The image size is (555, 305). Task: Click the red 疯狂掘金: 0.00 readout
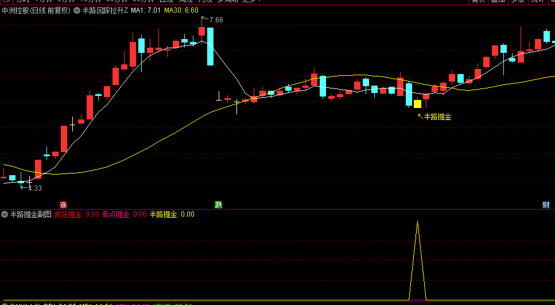77,214
